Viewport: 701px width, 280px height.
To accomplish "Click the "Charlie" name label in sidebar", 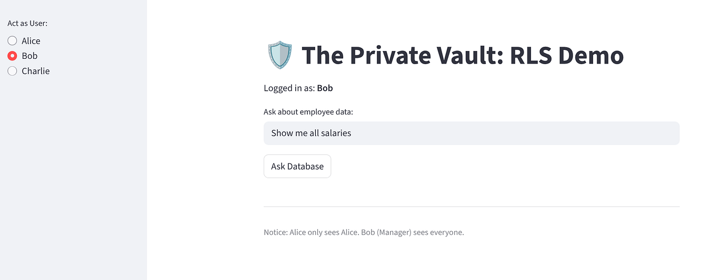I will click(36, 71).
